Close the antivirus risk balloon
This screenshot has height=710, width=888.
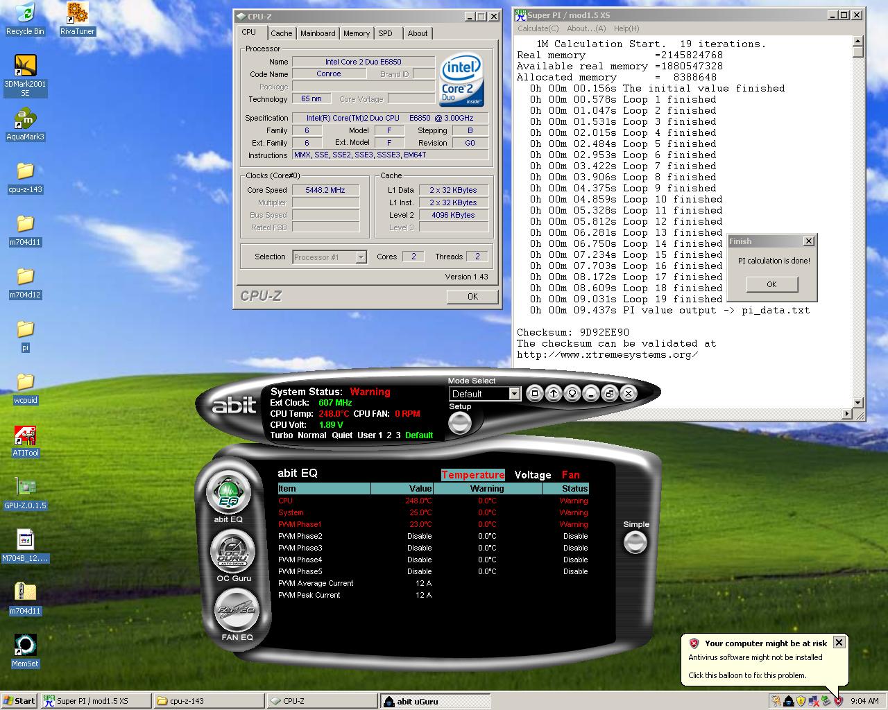pos(839,643)
